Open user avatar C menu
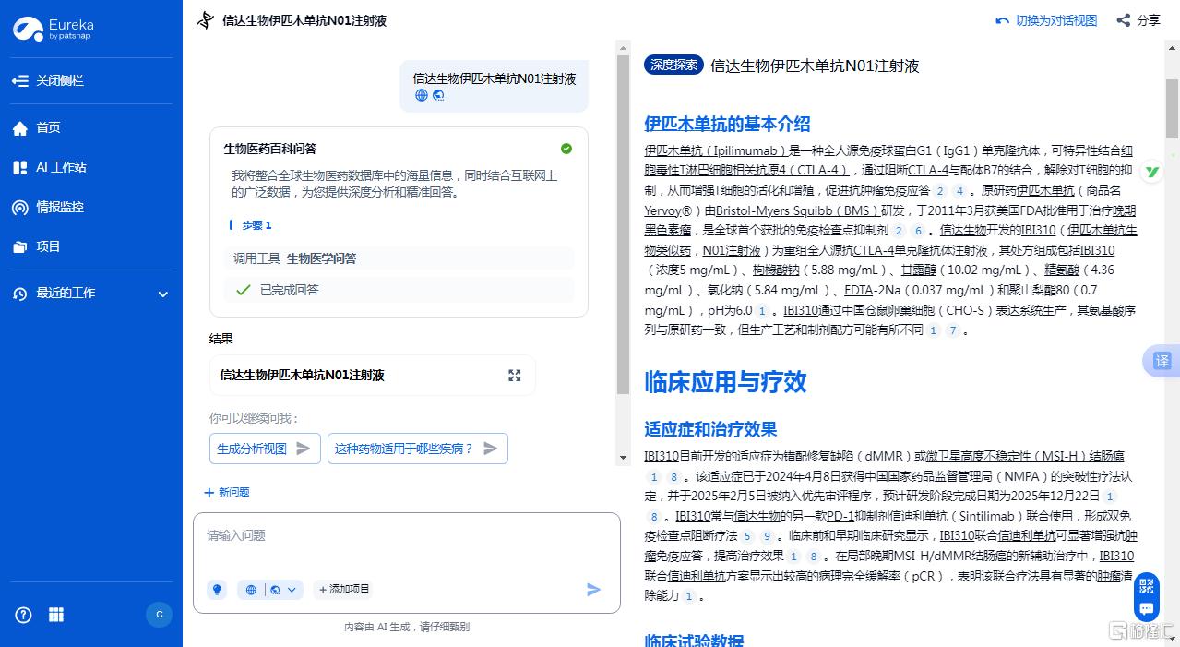The width and height of the screenshot is (1180, 647). pos(160,615)
